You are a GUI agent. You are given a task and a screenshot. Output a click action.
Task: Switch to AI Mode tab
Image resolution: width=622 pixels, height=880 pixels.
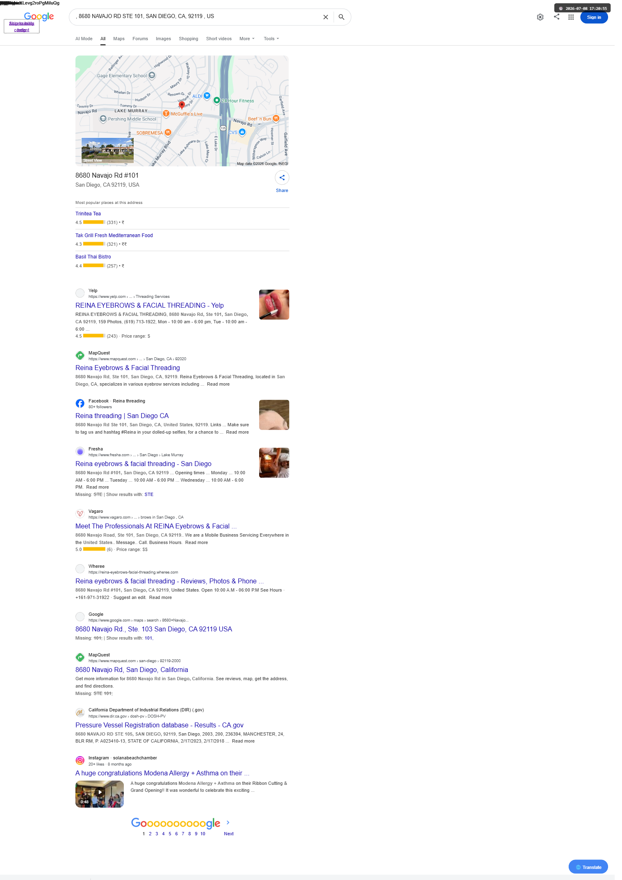point(84,39)
